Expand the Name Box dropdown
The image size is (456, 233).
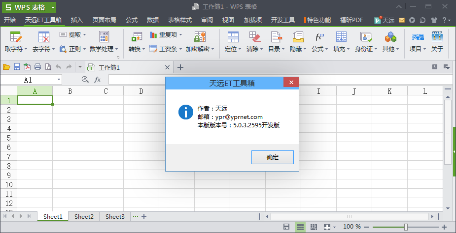(59, 79)
